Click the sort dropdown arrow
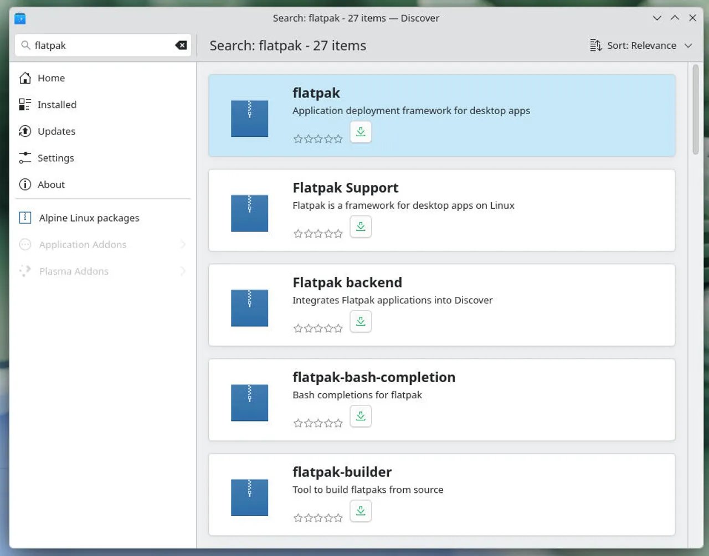709x556 pixels. point(689,45)
